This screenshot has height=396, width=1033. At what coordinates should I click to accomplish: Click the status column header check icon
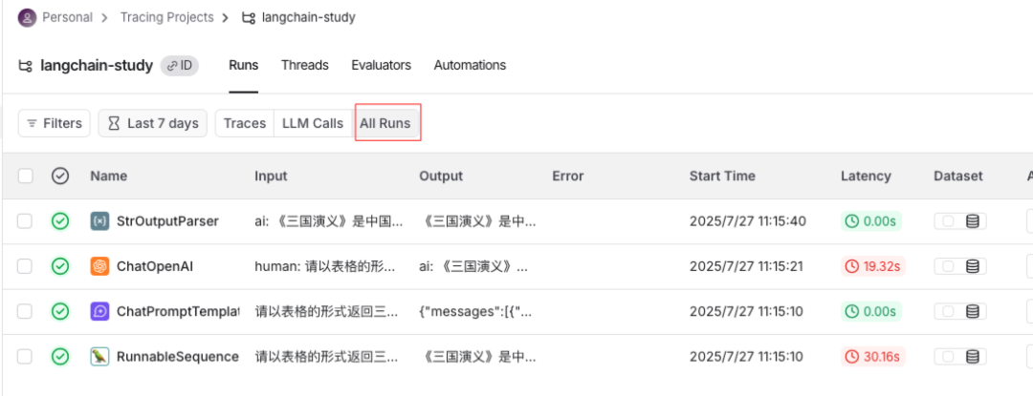[x=60, y=176]
